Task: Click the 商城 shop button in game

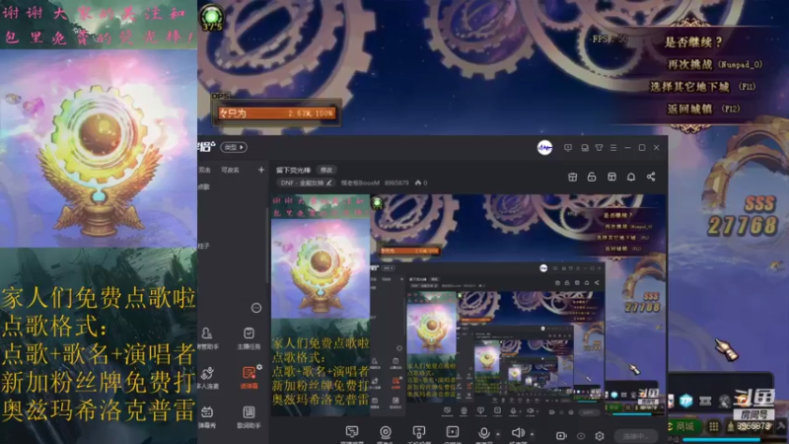Action: pyautogui.click(x=683, y=427)
